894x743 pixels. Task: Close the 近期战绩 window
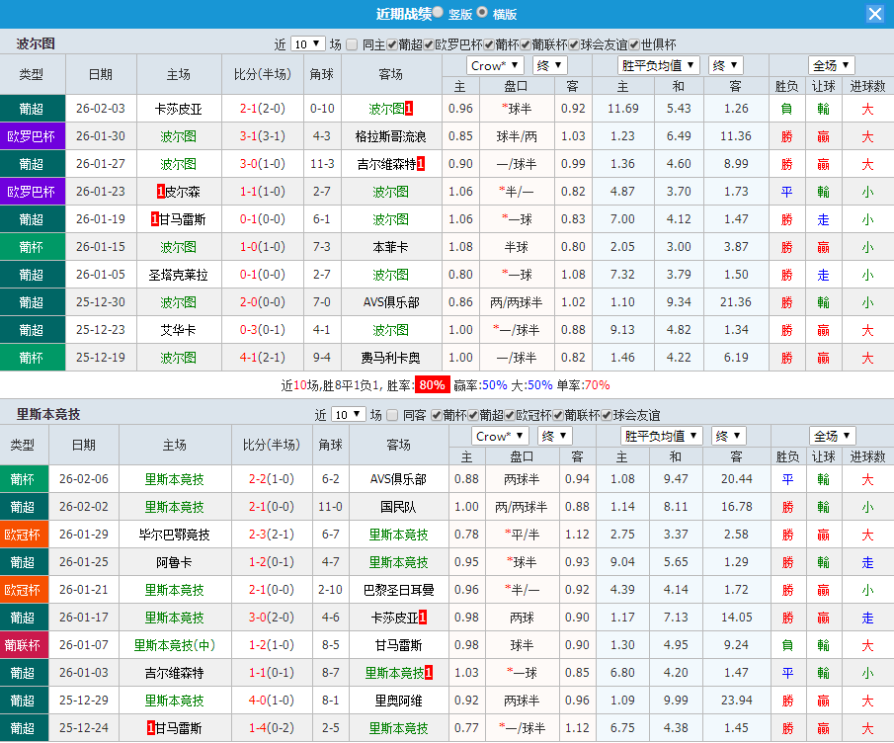[x=876, y=13]
